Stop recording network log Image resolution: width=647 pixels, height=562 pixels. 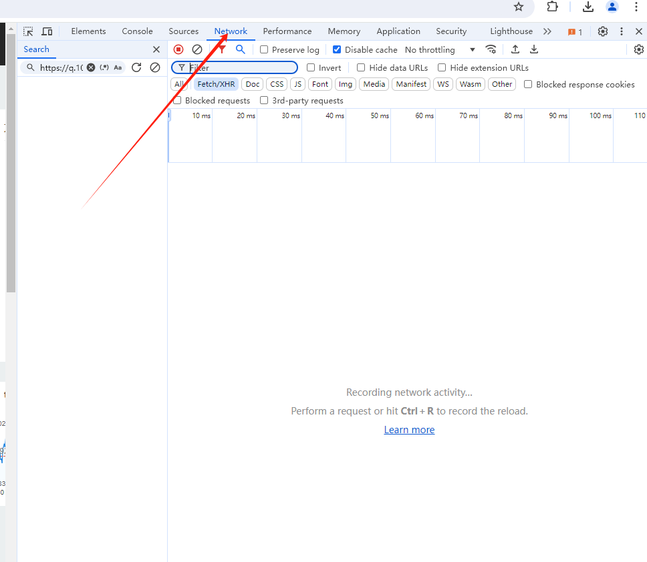point(178,49)
